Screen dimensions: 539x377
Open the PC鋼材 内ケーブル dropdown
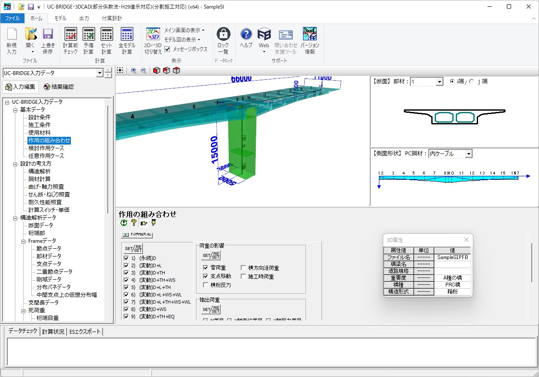coord(468,154)
